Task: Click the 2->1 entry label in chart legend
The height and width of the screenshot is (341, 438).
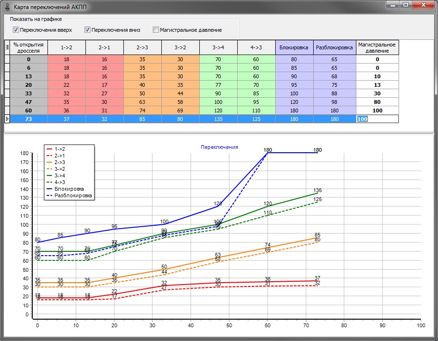Action: (x=59, y=156)
